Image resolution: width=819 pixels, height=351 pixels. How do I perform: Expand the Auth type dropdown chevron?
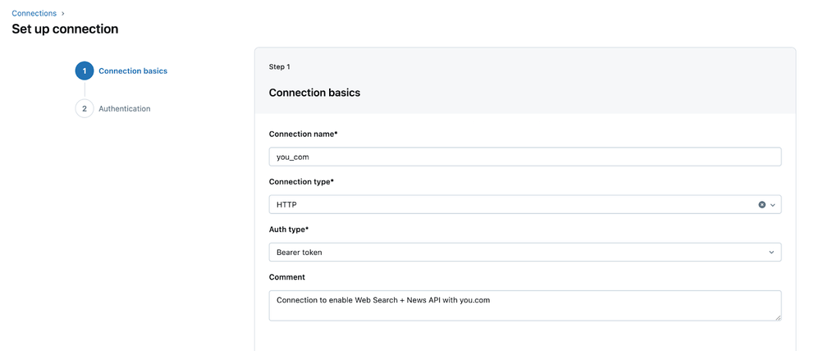click(x=771, y=252)
